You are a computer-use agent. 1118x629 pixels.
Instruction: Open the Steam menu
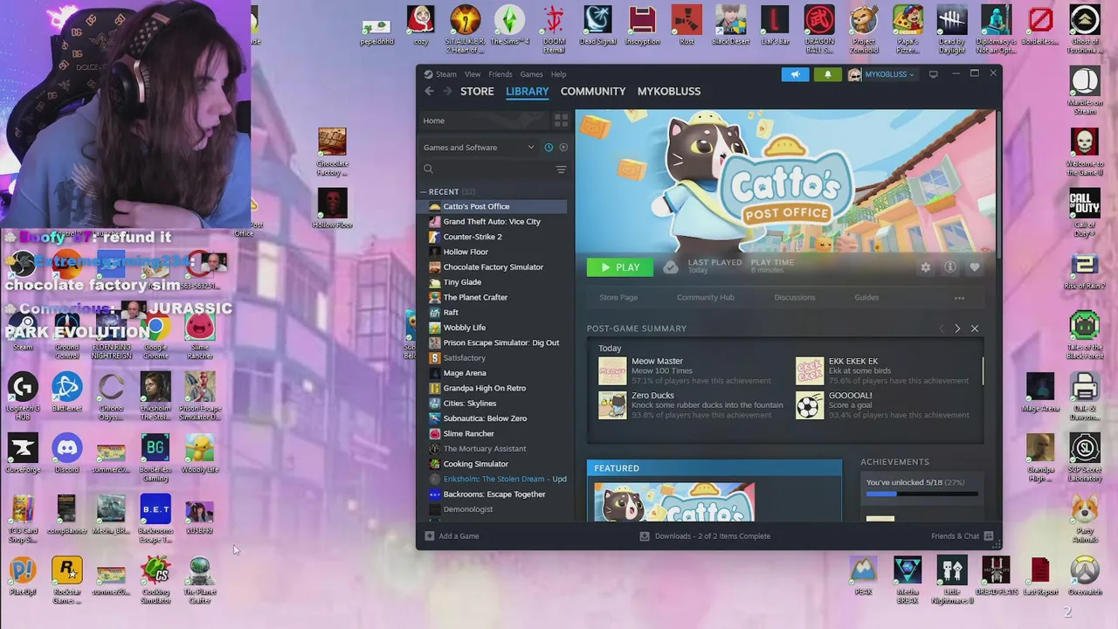coord(446,74)
